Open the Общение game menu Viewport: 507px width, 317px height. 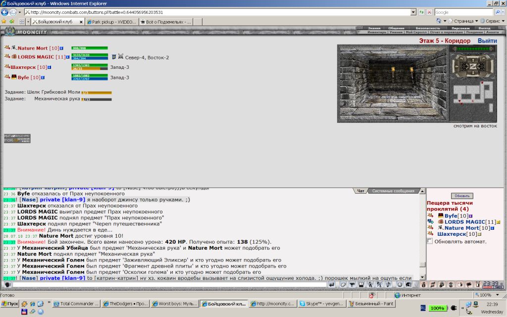point(396,28)
